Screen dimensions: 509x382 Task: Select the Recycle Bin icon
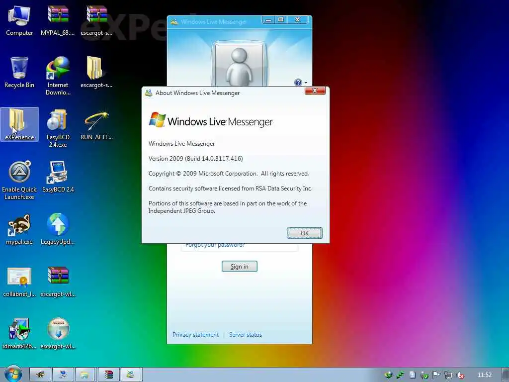pos(19,73)
